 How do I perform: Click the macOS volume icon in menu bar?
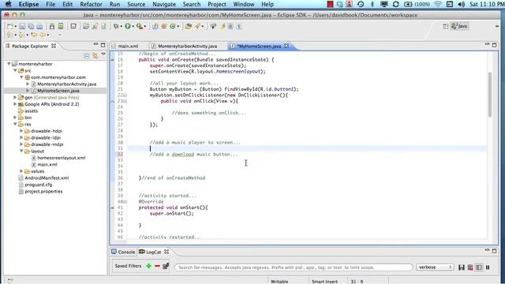461,4
